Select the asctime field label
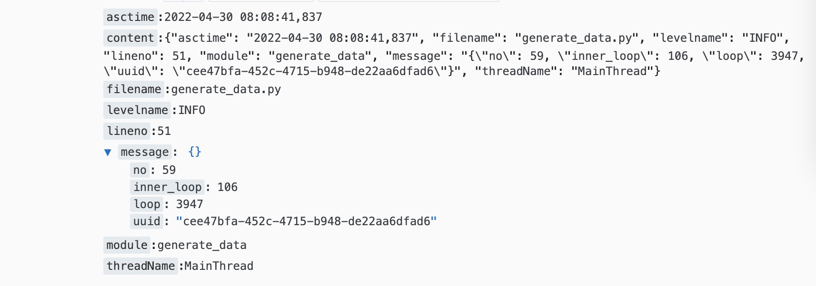The height and width of the screenshot is (286, 816). (130, 17)
